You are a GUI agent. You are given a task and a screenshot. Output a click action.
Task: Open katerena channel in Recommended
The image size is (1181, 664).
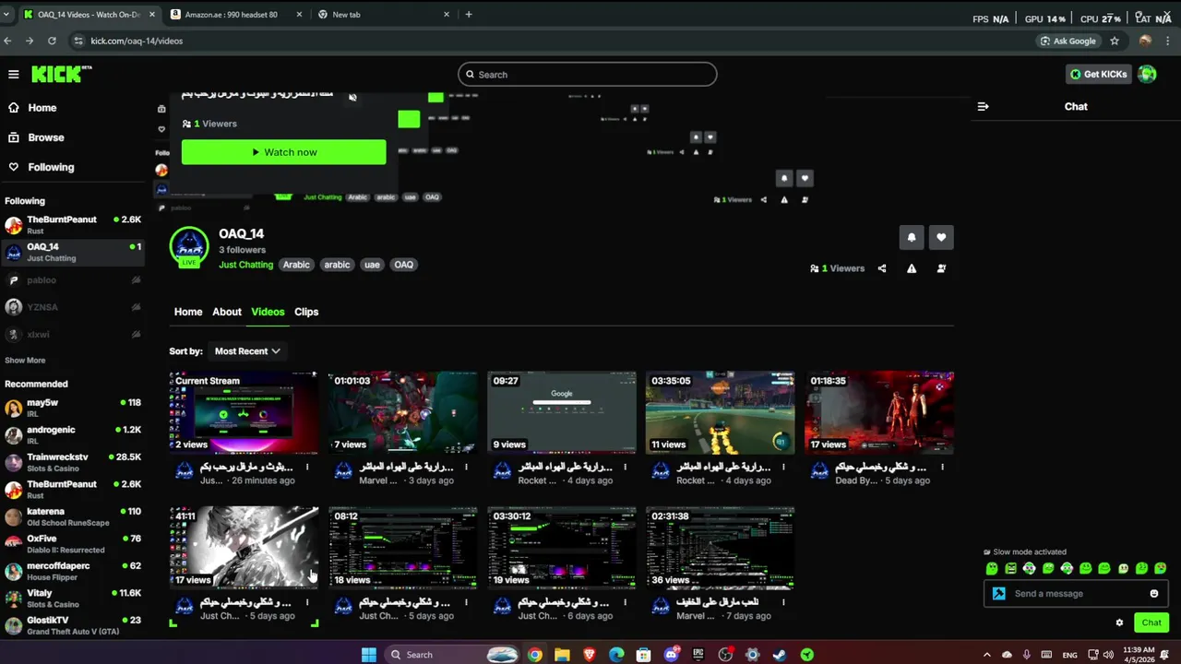point(73,516)
